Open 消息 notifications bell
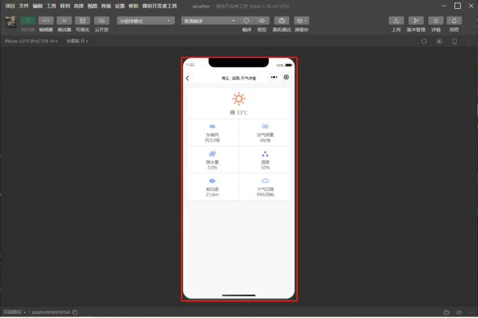This screenshot has height=318, width=478. tap(455, 21)
